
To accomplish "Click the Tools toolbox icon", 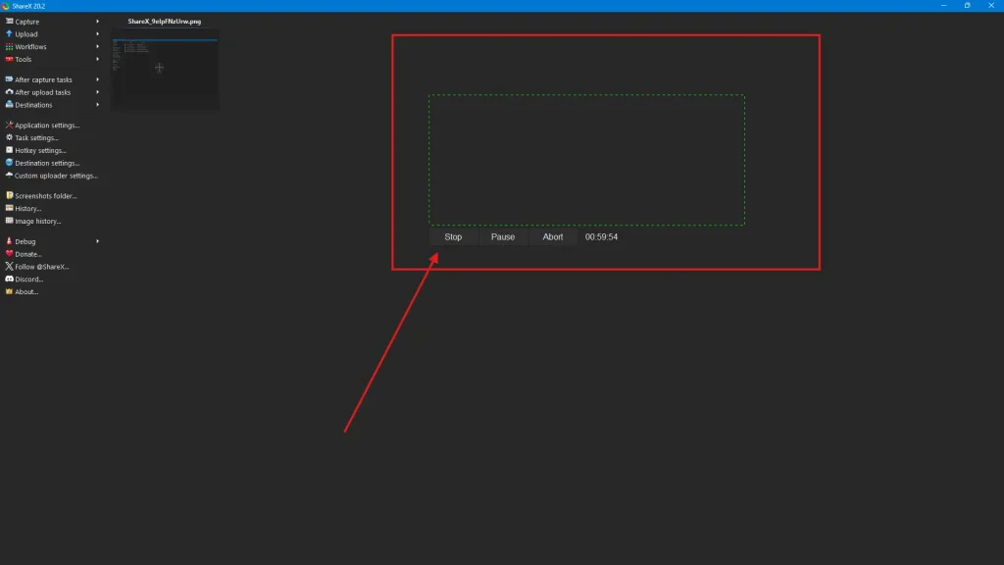I will pos(9,59).
